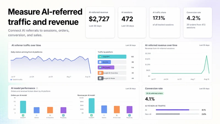220x124 pixels.
Task: Select the purple Perplexity bar in Revenue chart
Action: pos(129,109)
